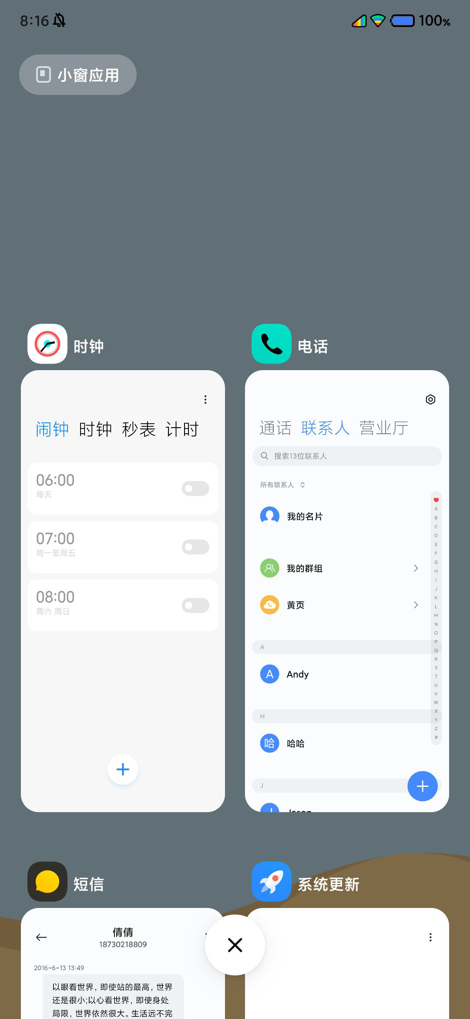The width and height of the screenshot is (470, 1019).
Task: Tap the Phone app icon
Action: click(x=272, y=344)
